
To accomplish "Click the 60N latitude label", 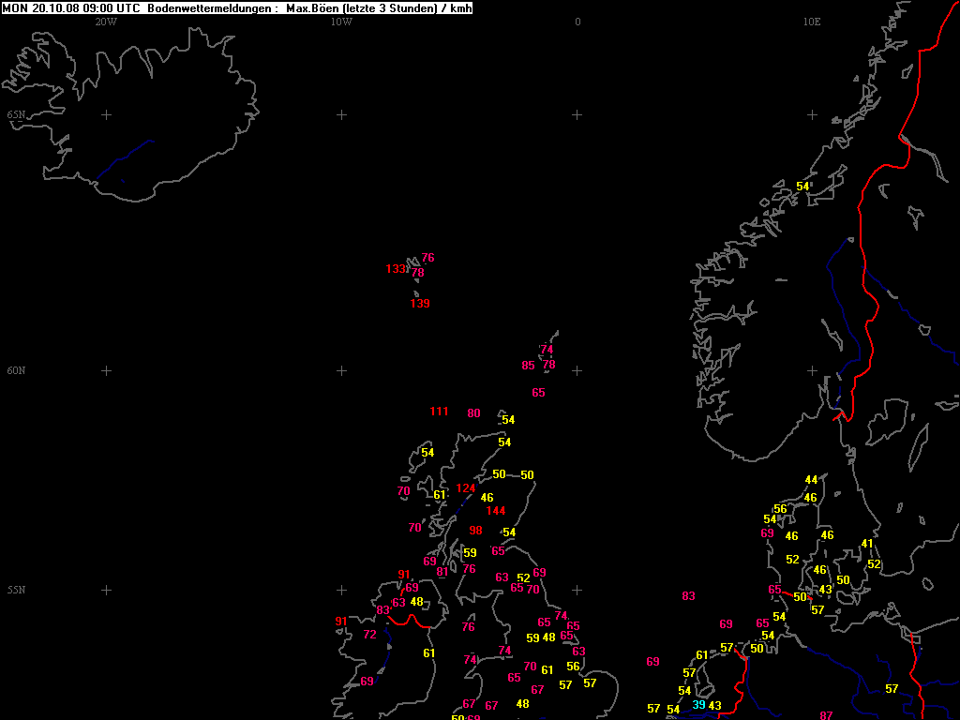I will point(17,370).
